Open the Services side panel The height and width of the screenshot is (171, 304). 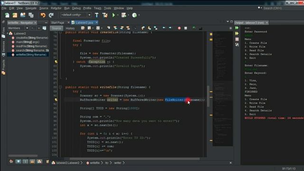coord(3,49)
